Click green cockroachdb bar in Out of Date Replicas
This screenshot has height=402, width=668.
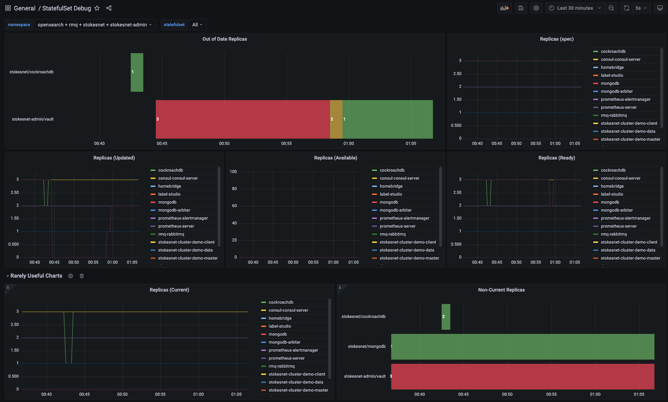[137, 72]
